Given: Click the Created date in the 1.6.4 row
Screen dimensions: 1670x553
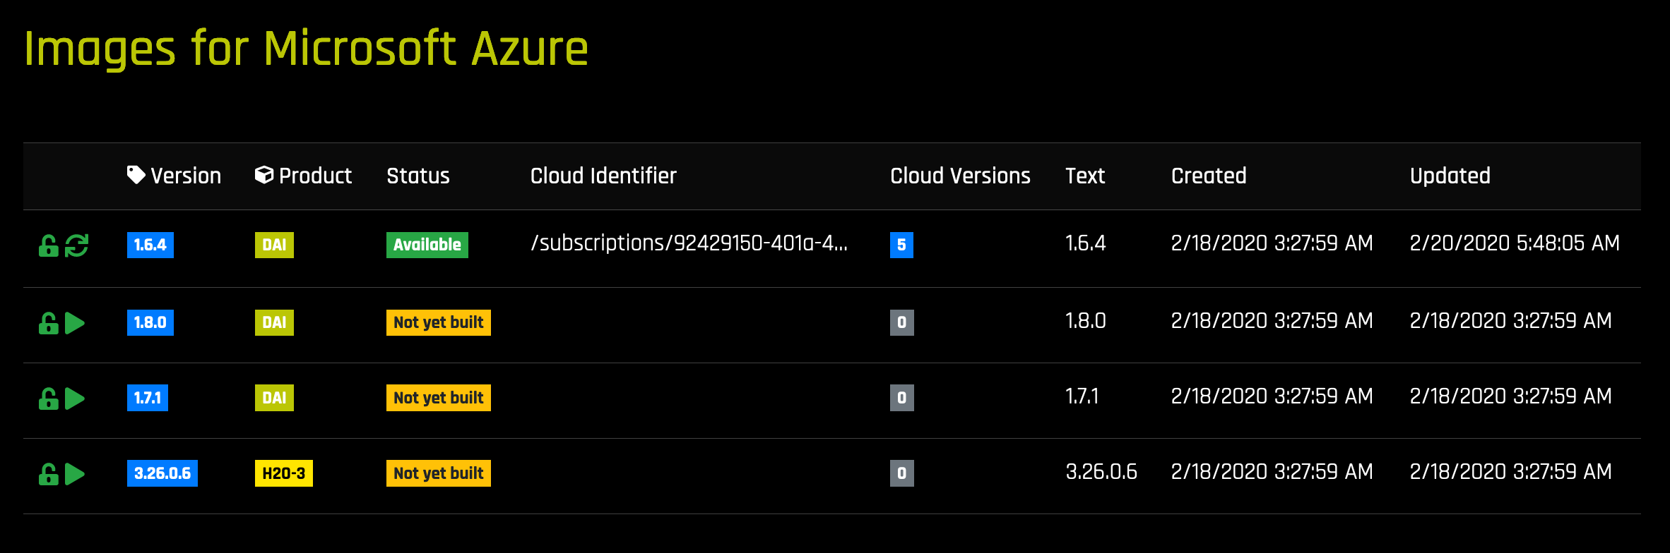Looking at the screenshot, I should (1272, 243).
